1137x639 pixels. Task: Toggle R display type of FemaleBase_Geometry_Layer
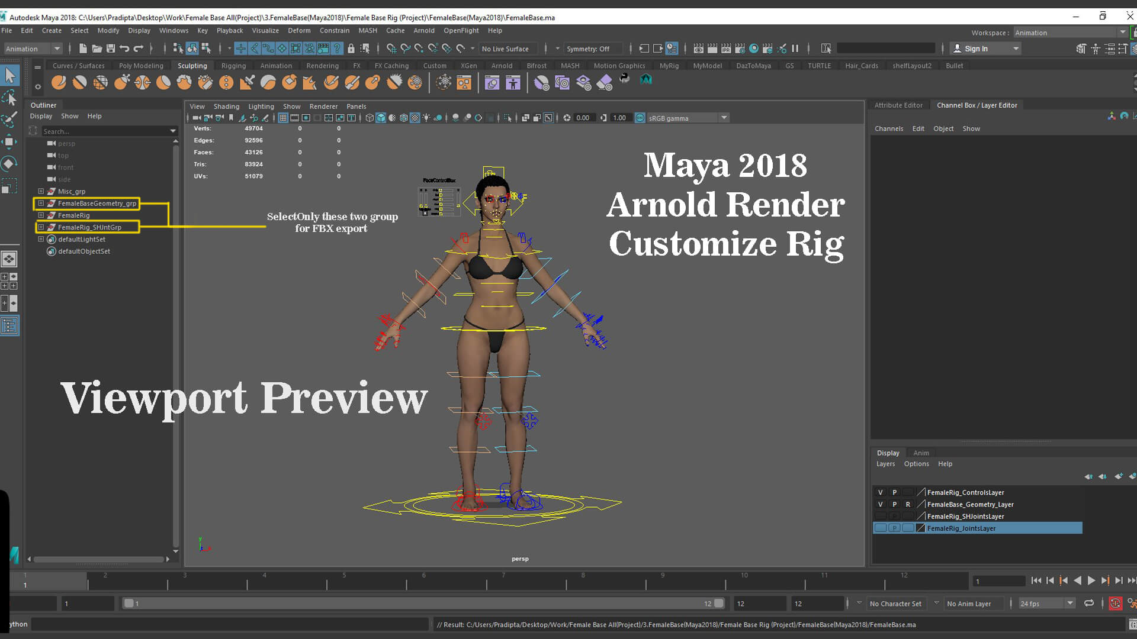pyautogui.click(x=908, y=504)
